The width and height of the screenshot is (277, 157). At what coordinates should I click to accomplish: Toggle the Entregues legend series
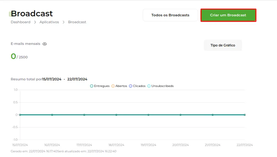coord(100,86)
